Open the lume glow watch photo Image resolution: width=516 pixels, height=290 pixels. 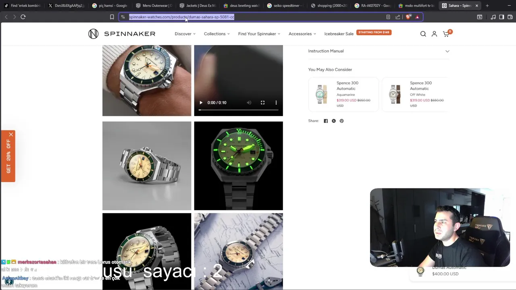[x=238, y=166]
